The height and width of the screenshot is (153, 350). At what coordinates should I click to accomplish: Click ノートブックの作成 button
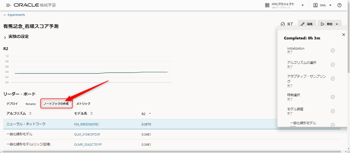point(56,104)
